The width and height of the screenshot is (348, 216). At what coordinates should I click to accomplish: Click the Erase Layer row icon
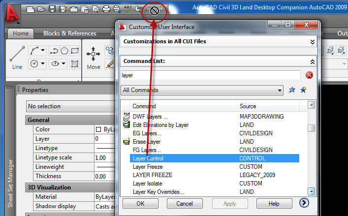[x=127, y=142]
